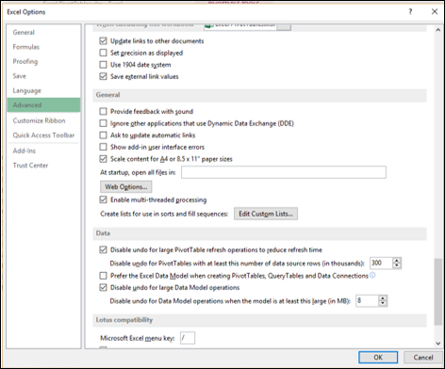Click the Help question mark icon
This screenshot has height=369, width=445.
(x=410, y=12)
